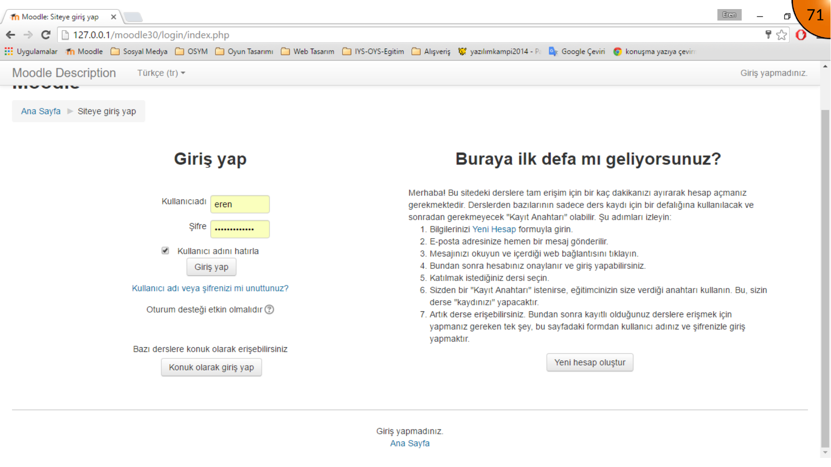Open the Web Tasarım bookmark folder
Viewport: 831px width, 467px height.
click(x=308, y=51)
